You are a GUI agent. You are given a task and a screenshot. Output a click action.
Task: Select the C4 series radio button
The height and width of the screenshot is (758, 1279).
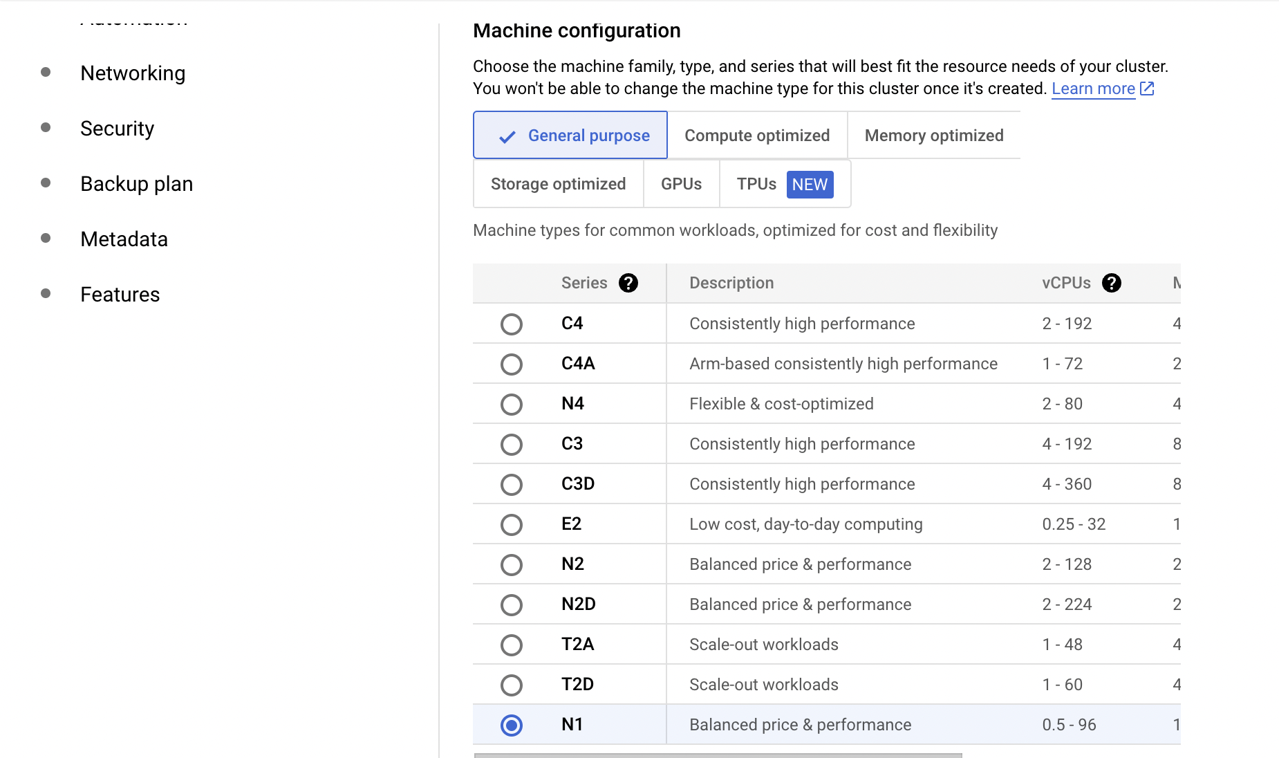(512, 324)
